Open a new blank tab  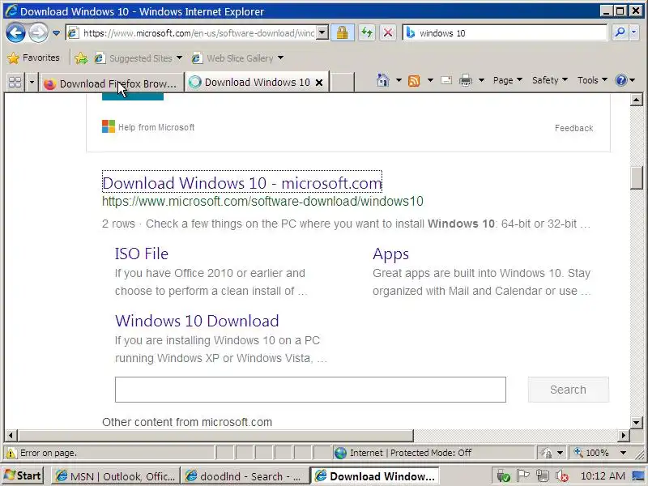pyautogui.click(x=343, y=82)
